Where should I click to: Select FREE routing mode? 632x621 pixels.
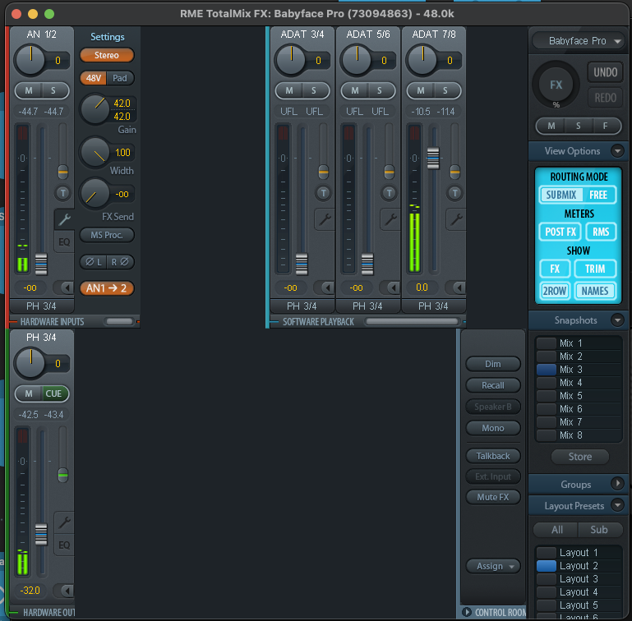[x=598, y=195]
